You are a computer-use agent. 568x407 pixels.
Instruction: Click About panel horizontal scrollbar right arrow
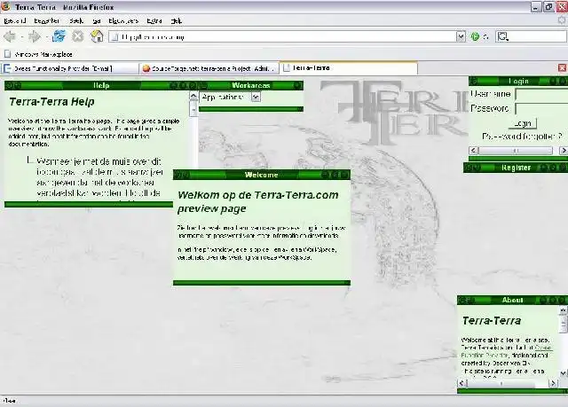(553, 383)
